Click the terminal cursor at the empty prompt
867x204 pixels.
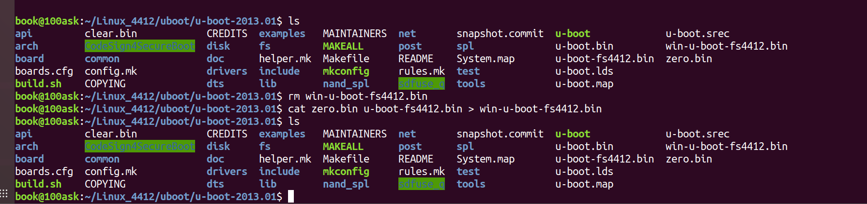pyautogui.click(x=291, y=196)
